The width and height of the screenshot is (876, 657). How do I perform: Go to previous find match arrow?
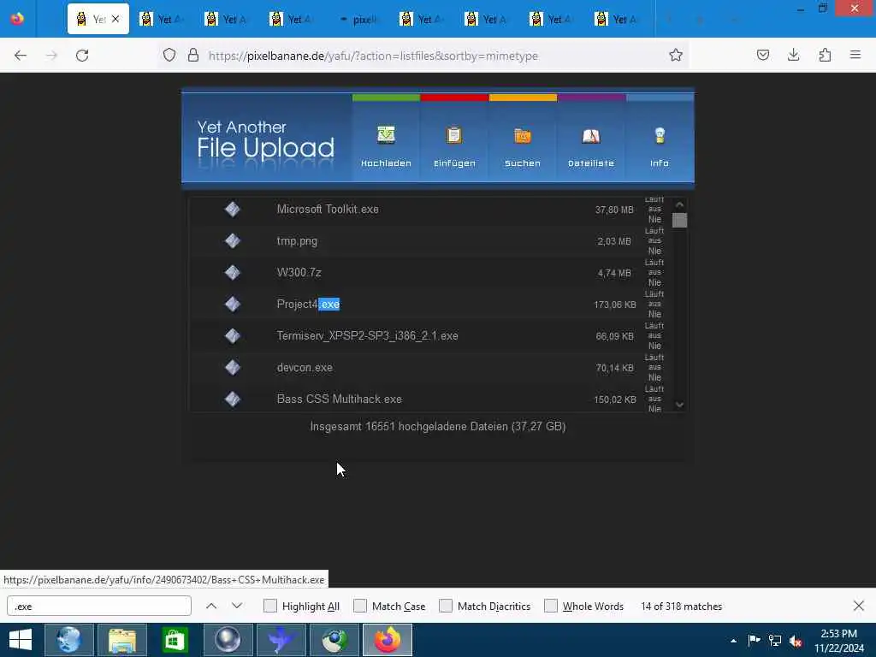point(211,607)
